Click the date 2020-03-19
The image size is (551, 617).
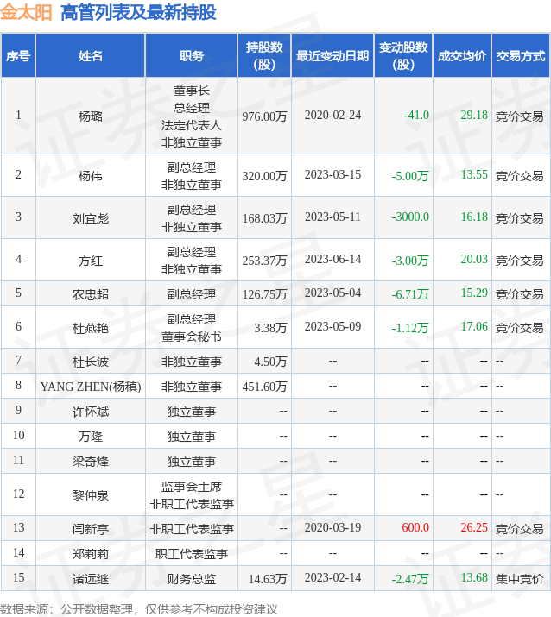[x=332, y=527]
